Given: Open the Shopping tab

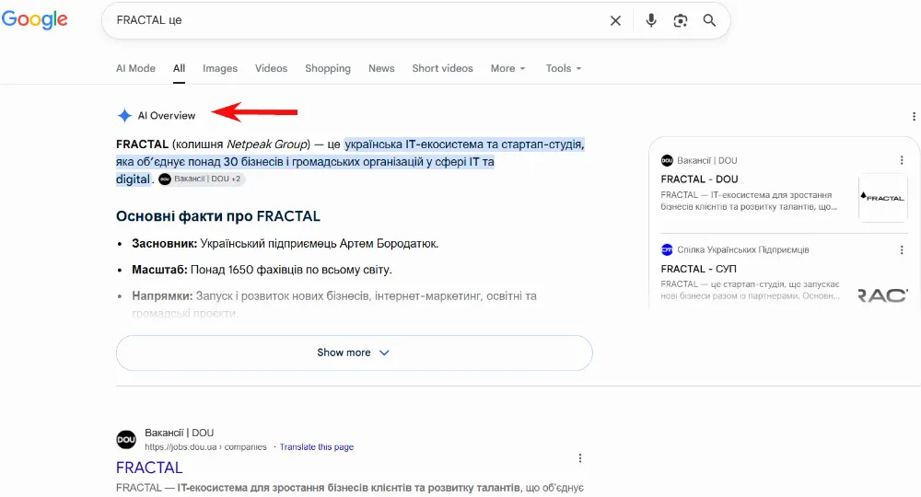Looking at the screenshot, I should [x=328, y=68].
